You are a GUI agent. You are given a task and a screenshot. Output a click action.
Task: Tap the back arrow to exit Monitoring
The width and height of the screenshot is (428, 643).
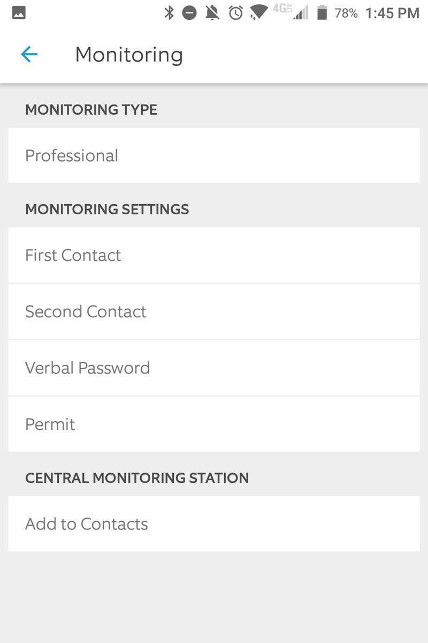click(x=29, y=54)
